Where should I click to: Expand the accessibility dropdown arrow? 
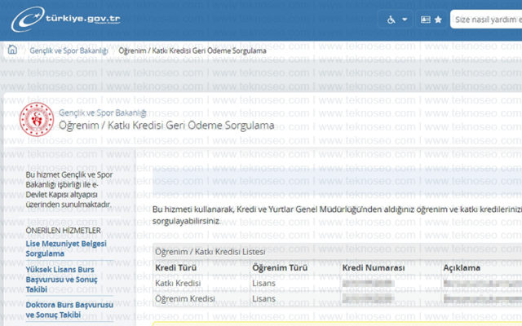pyautogui.click(x=405, y=20)
